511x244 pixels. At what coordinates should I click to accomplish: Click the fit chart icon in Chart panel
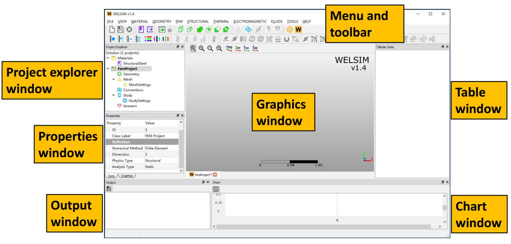click(x=216, y=189)
